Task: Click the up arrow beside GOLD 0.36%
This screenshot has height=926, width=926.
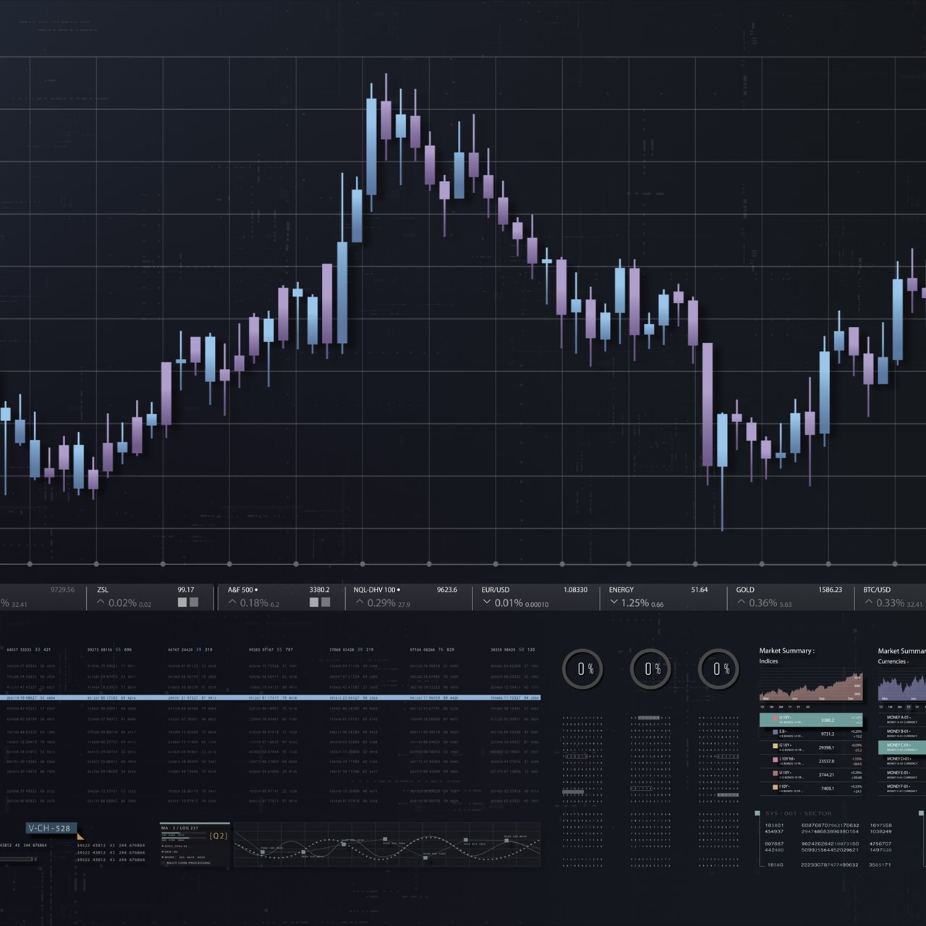Action: (x=741, y=602)
